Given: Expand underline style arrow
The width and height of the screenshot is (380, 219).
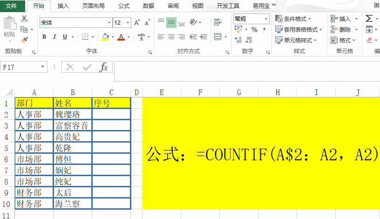Looking at the screenshot, I should pos(73,37).
